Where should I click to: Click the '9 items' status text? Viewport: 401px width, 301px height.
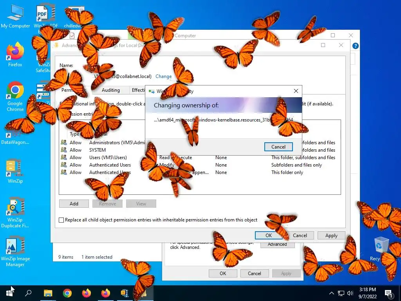(66, 257)
